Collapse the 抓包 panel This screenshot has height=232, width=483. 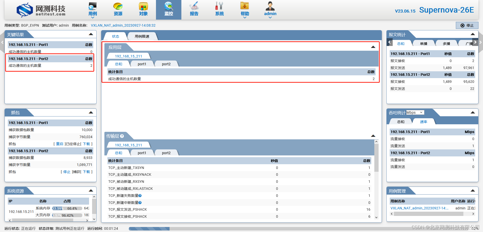pyautogui.click(x=91, y=112)
